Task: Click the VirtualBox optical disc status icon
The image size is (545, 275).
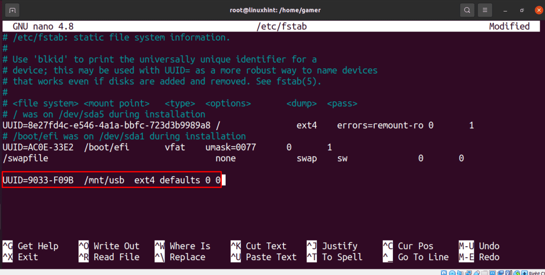Action: [x=452, y=273]
